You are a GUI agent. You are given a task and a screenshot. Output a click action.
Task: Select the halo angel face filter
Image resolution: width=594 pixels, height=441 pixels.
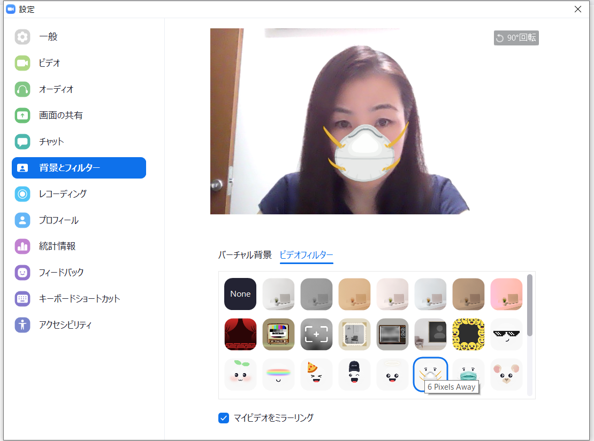coord(392,375)
